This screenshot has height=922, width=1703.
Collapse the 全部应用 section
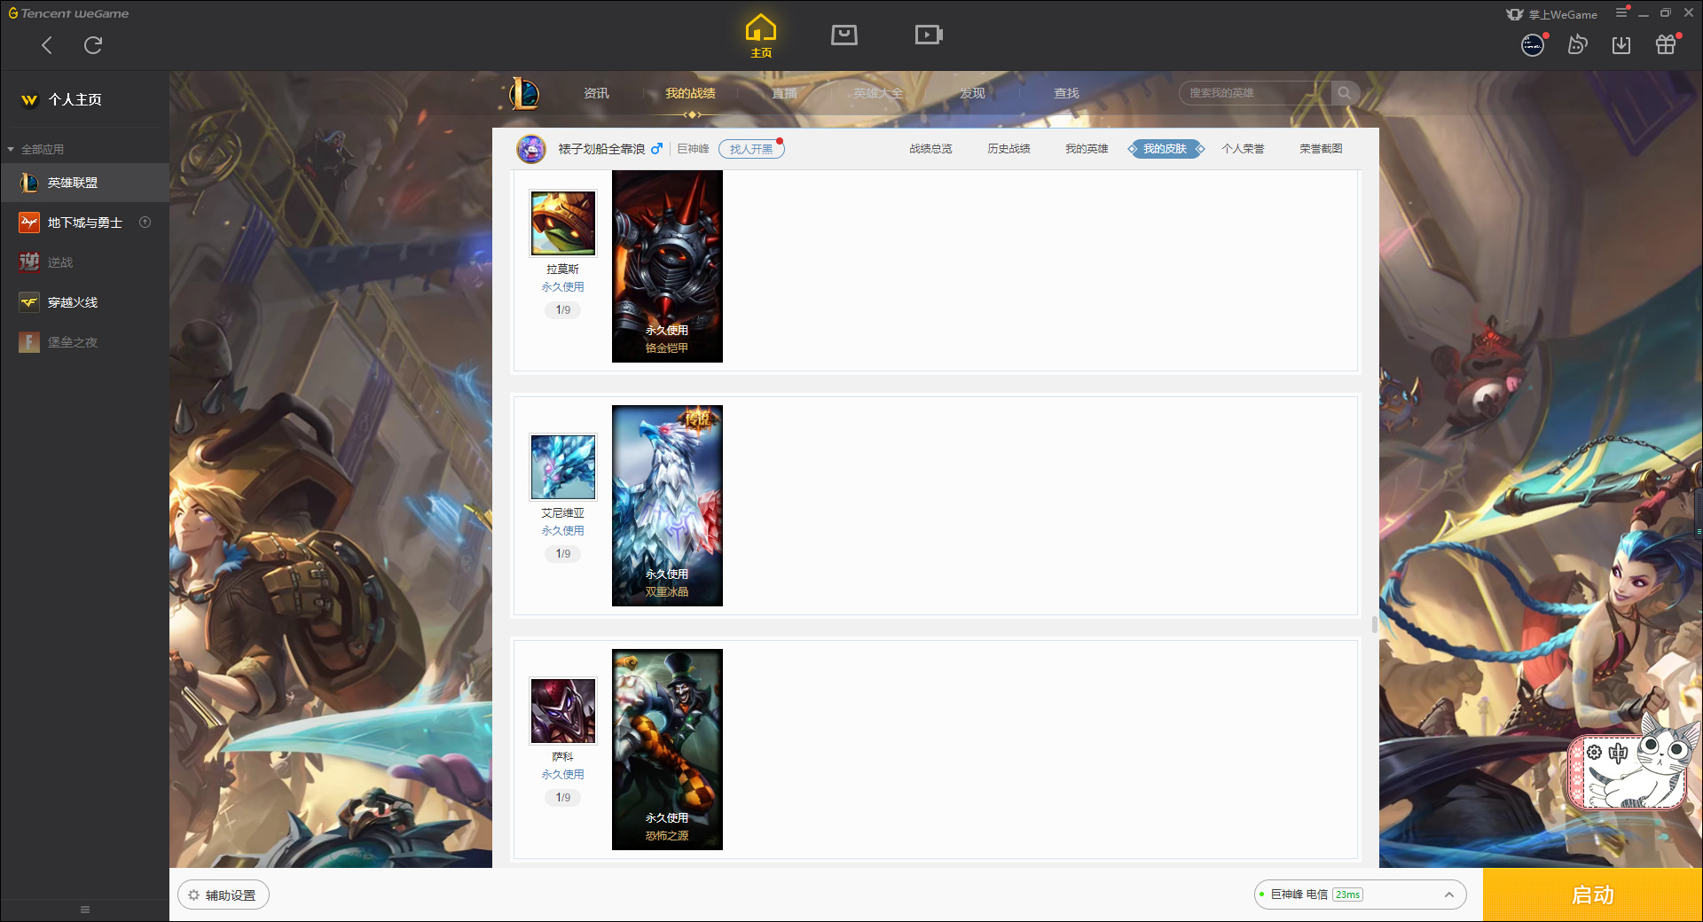pos(35,149)
